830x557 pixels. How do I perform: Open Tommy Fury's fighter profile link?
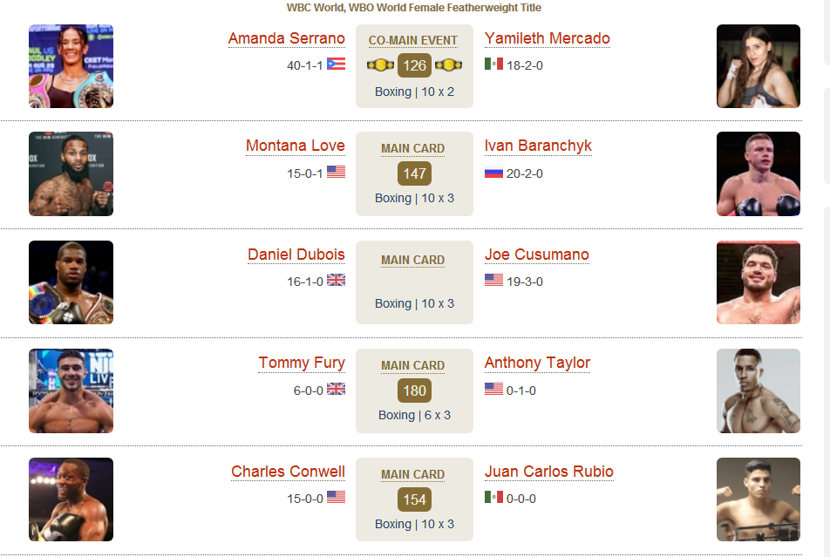tap(302, 363)
